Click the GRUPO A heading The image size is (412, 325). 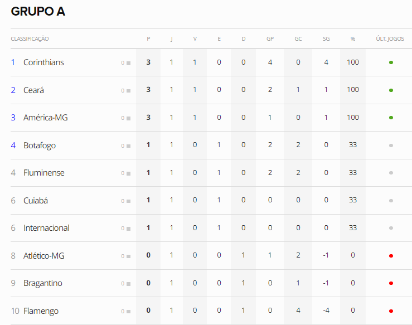pos(38,11)
